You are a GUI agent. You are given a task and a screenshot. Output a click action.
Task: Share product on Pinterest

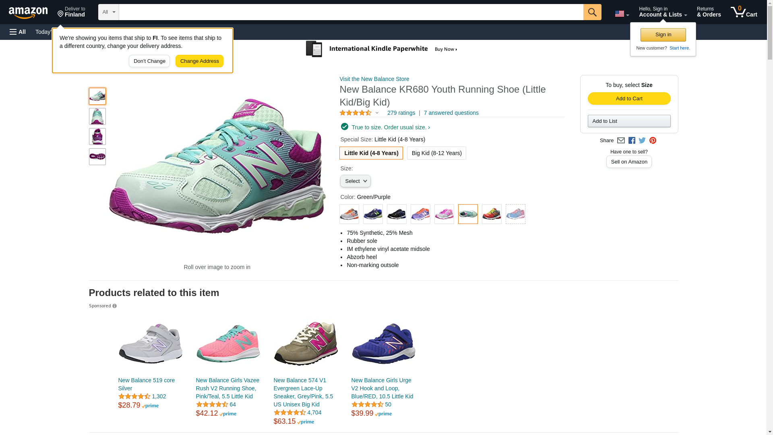653,141
